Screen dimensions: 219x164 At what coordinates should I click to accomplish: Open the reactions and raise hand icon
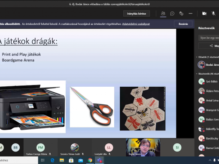point(181,14)
